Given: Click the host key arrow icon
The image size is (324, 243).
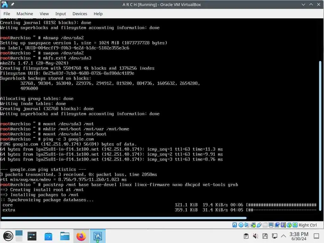Looking at the screenshot, I should coord(295,225).
